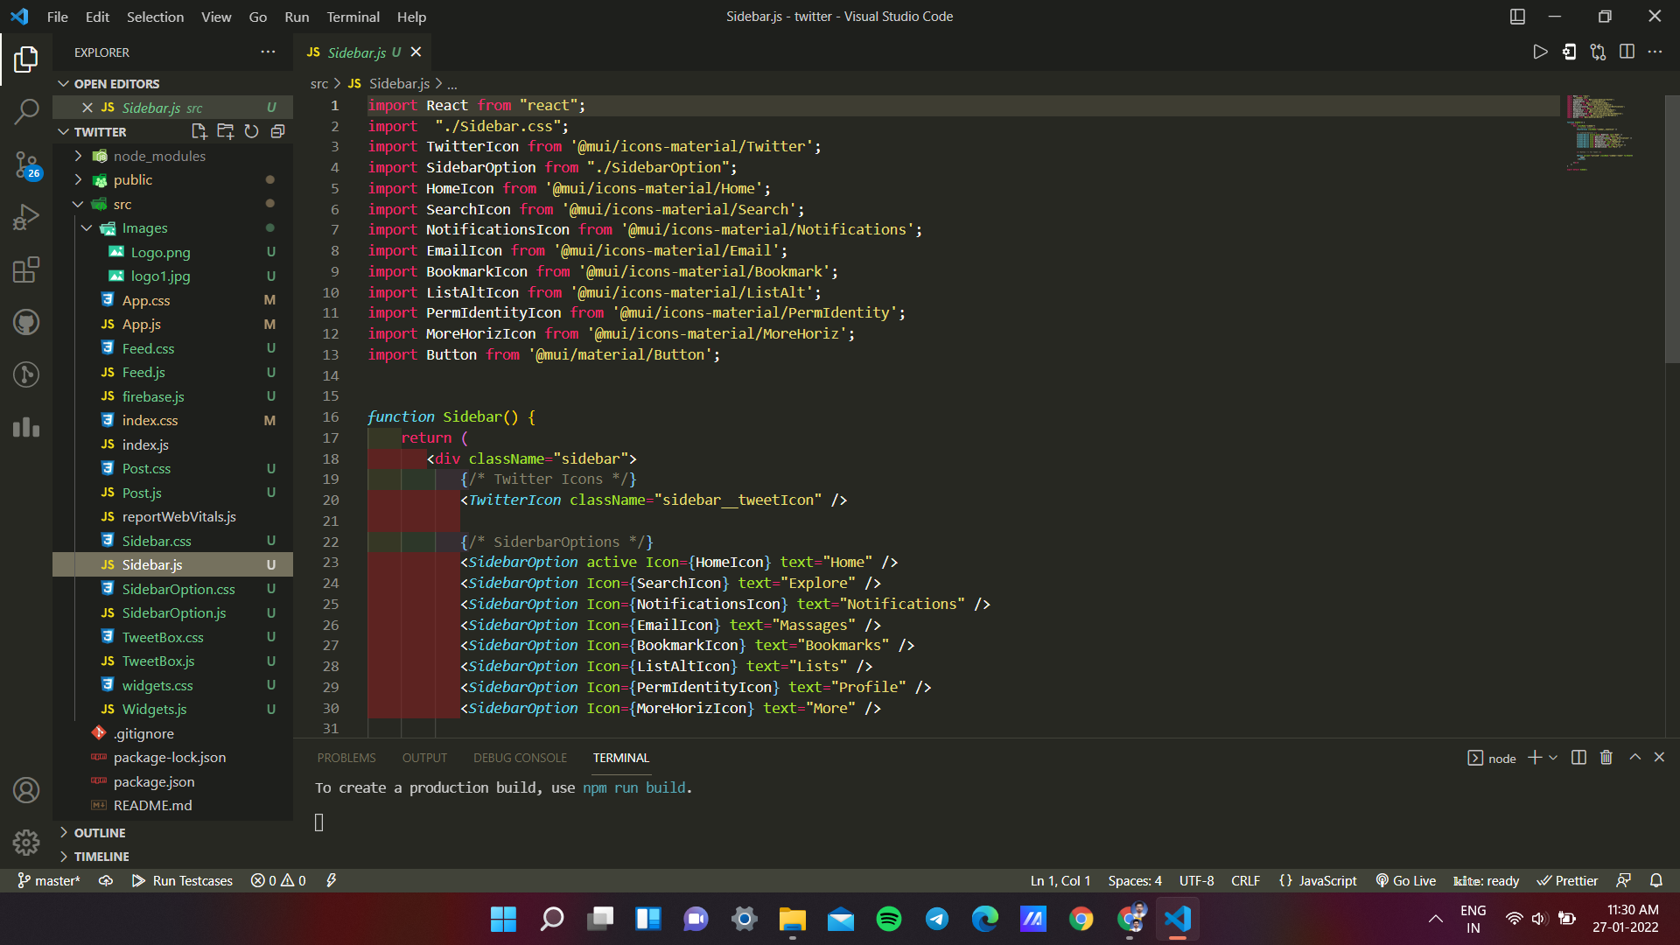Open the bar chart activity bar icon

point(26,427)
